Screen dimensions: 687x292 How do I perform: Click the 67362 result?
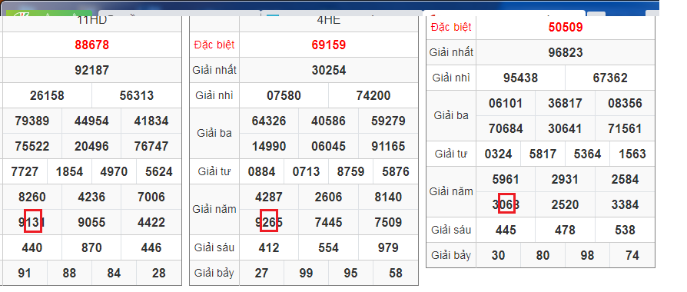(x=610, y=78)
